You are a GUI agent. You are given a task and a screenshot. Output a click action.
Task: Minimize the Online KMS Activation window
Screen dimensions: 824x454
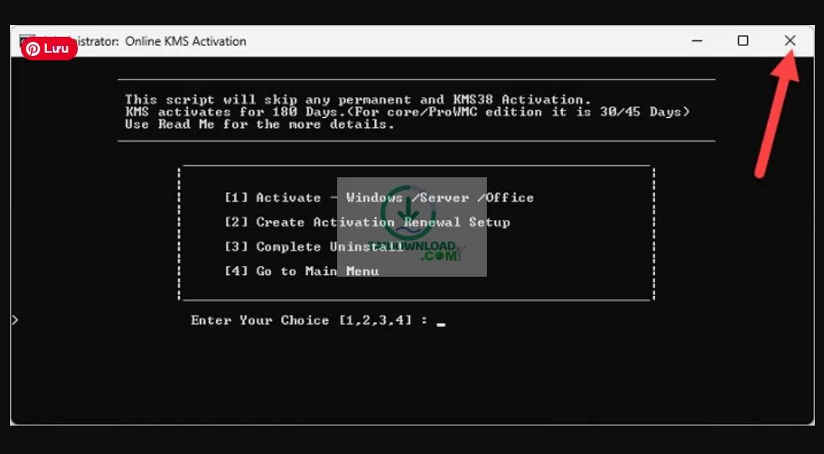coord(697,41)
